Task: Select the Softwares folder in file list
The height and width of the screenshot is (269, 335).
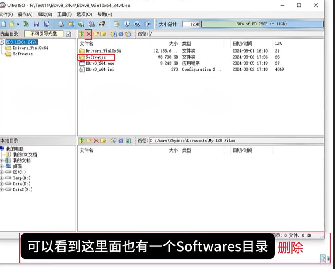Action: [x=95, y=57]
